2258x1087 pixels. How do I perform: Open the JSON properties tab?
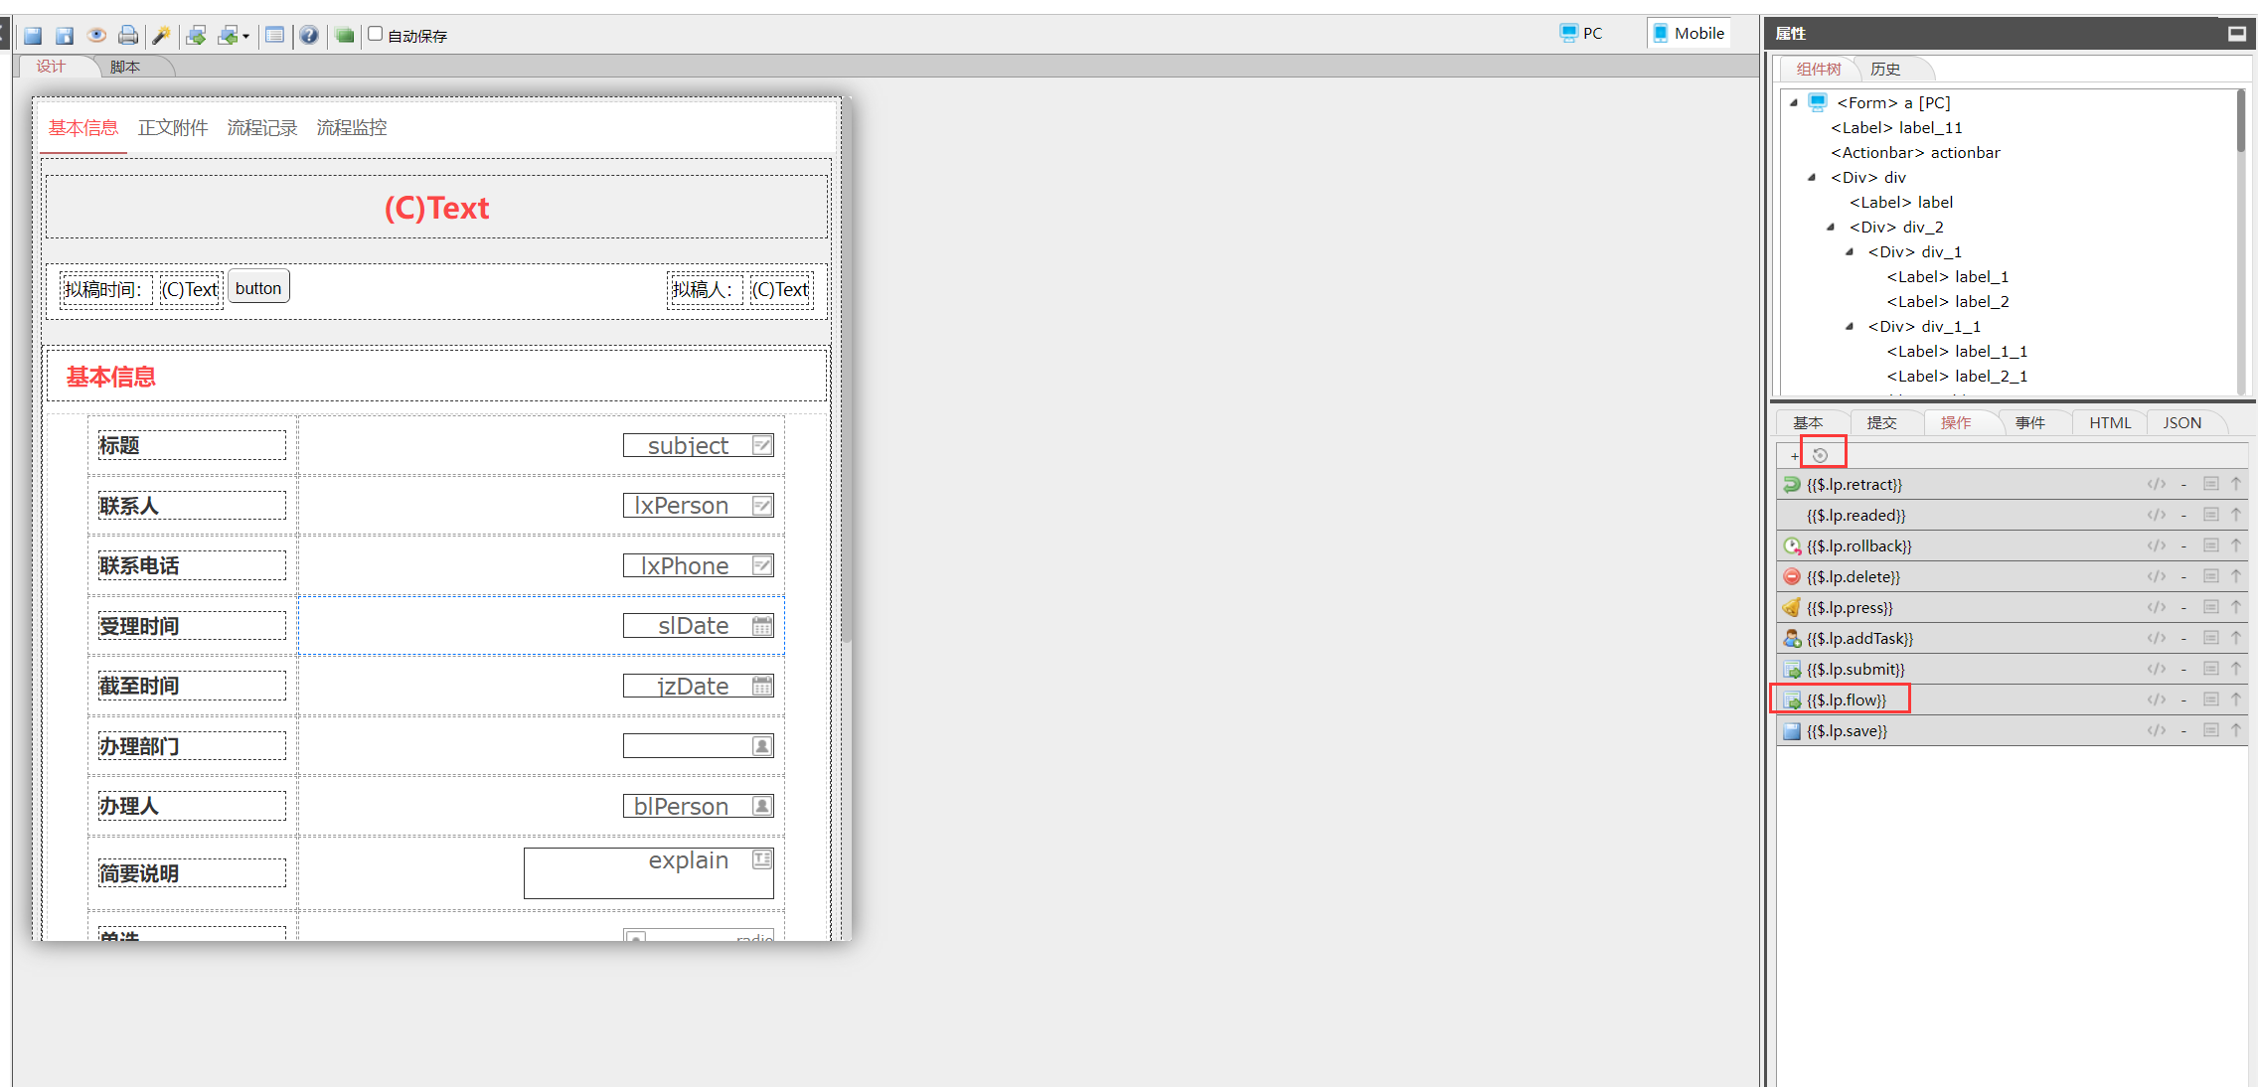point(2181,422)
